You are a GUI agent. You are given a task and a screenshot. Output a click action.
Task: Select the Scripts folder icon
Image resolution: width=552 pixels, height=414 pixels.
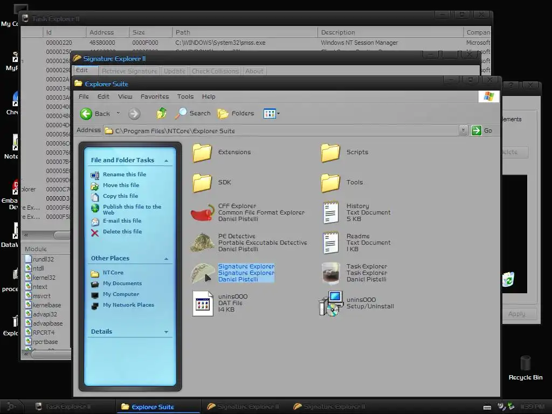330,153
